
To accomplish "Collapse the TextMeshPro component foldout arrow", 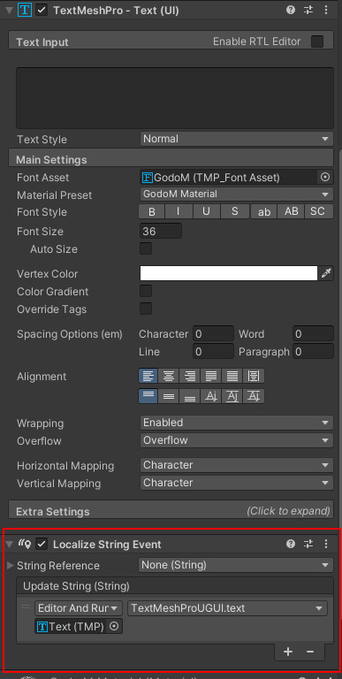I will point(9,11).
